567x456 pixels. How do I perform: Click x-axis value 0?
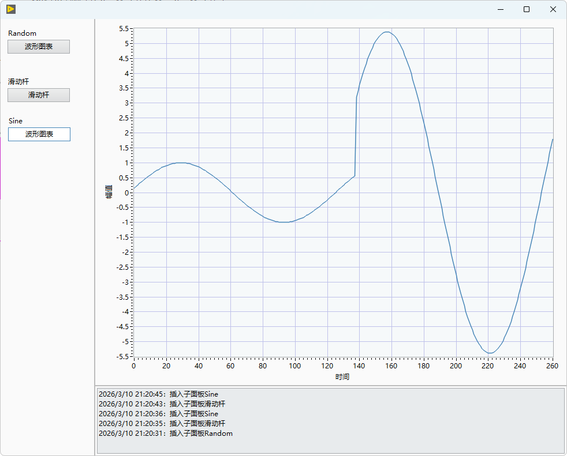(x=134, y=365)
